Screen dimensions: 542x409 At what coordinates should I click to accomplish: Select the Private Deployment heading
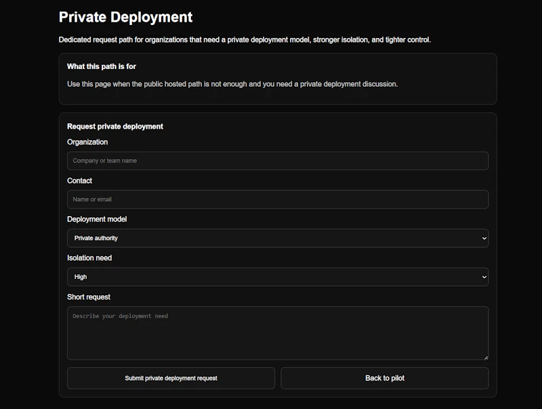pyautogui.click(x=125, y=17)
